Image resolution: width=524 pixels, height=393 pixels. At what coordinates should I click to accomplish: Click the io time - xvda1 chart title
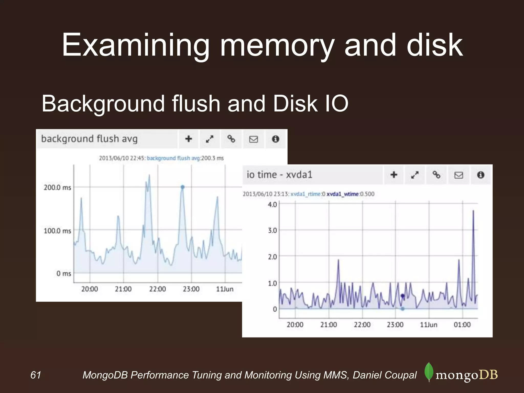click(x=279, y=175)
